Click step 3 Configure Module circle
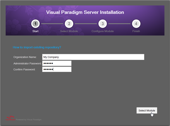This screenshot has width=170, height=126. pos(103,24)
